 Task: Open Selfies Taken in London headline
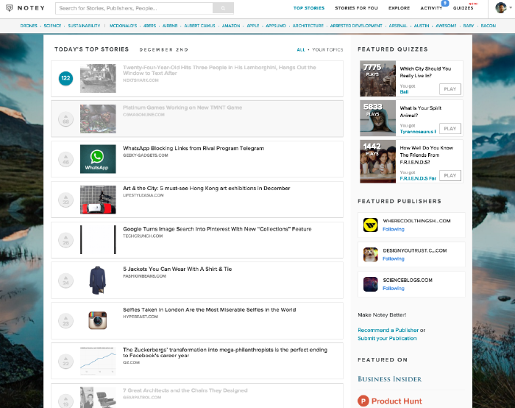coord(209,310)
